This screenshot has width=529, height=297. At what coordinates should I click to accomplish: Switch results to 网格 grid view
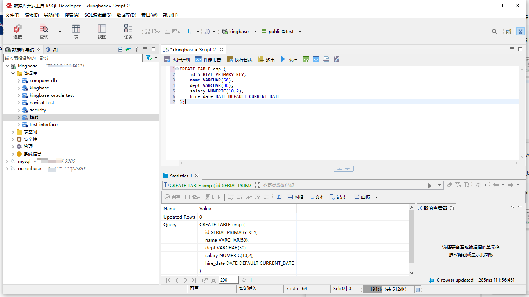[295, 197]
